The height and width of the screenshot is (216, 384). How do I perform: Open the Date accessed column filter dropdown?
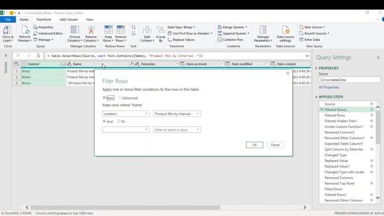click(x=221, y=64)
